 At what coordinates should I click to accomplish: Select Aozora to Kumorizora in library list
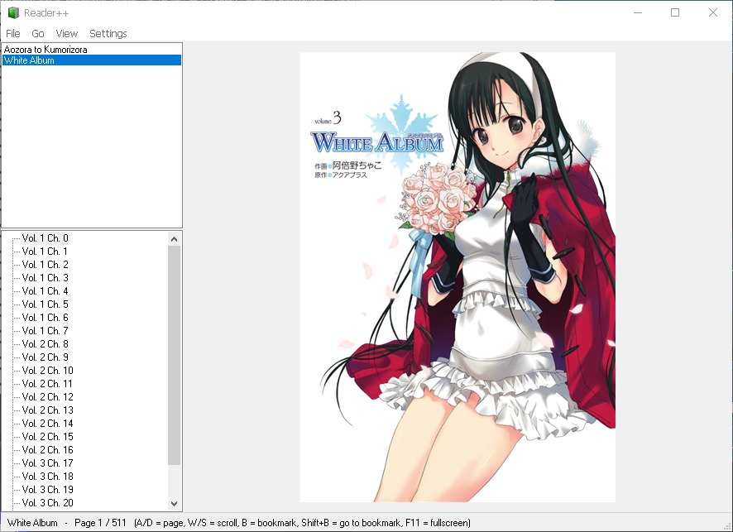pyautogui.click(x=92, y=50)
